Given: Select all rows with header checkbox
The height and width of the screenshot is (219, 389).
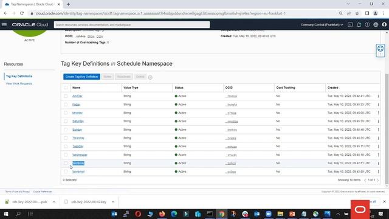Looking at the screenshot, I should 66,88.
